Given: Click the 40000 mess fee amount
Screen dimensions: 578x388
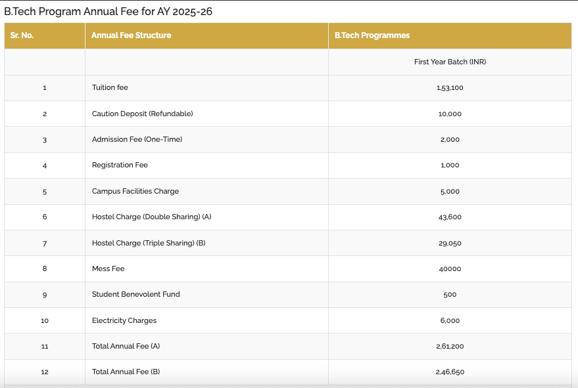Looking at the screenshot, I should tap(450, 269).
